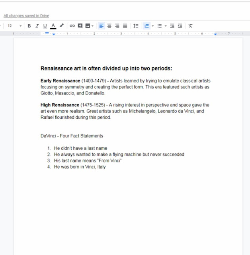250x255 pixels.
Task: Select the first-line indent ruler marker
Action: click(47, 33)
